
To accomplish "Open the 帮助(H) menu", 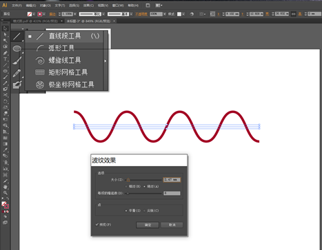I will tap(133, 6).
